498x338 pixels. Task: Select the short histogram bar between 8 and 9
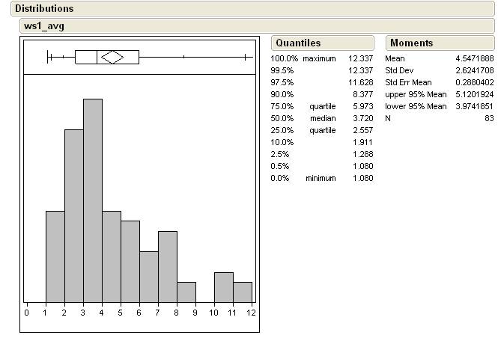tap(186, 292)
